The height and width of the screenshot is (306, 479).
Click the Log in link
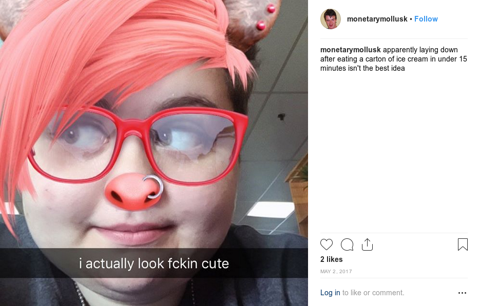(330, 293)
